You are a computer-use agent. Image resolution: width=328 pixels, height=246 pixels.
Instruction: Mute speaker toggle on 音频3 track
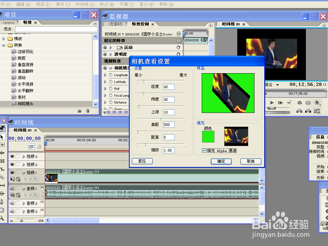click(x=12, y=212)
